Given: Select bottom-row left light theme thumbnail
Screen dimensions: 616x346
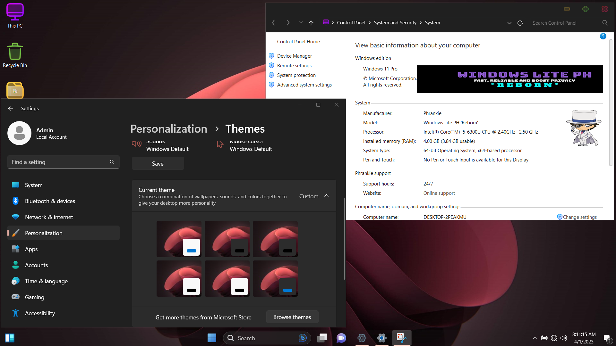Looking at the screenshot, I should coord(179,278).
